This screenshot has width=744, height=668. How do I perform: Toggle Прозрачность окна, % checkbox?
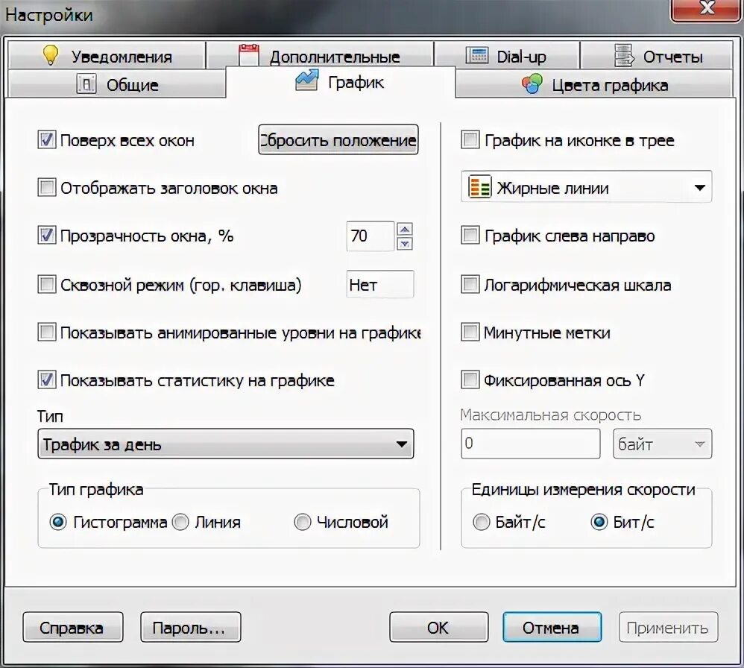tap(46, 236)
